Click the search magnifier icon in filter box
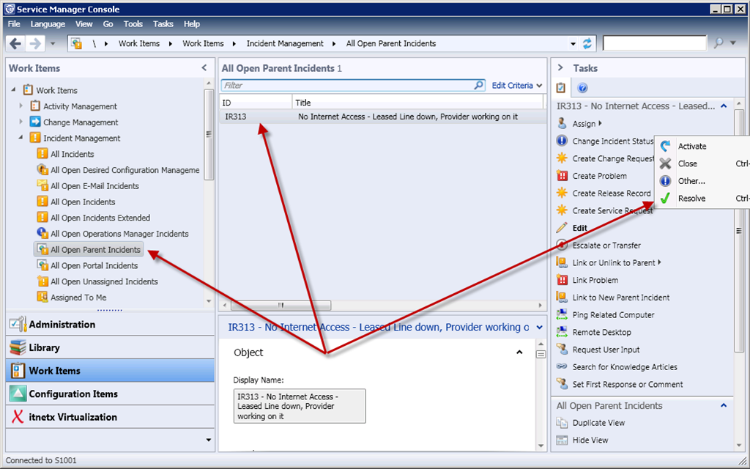Screen dimensions: 750x469 [479, 86]
